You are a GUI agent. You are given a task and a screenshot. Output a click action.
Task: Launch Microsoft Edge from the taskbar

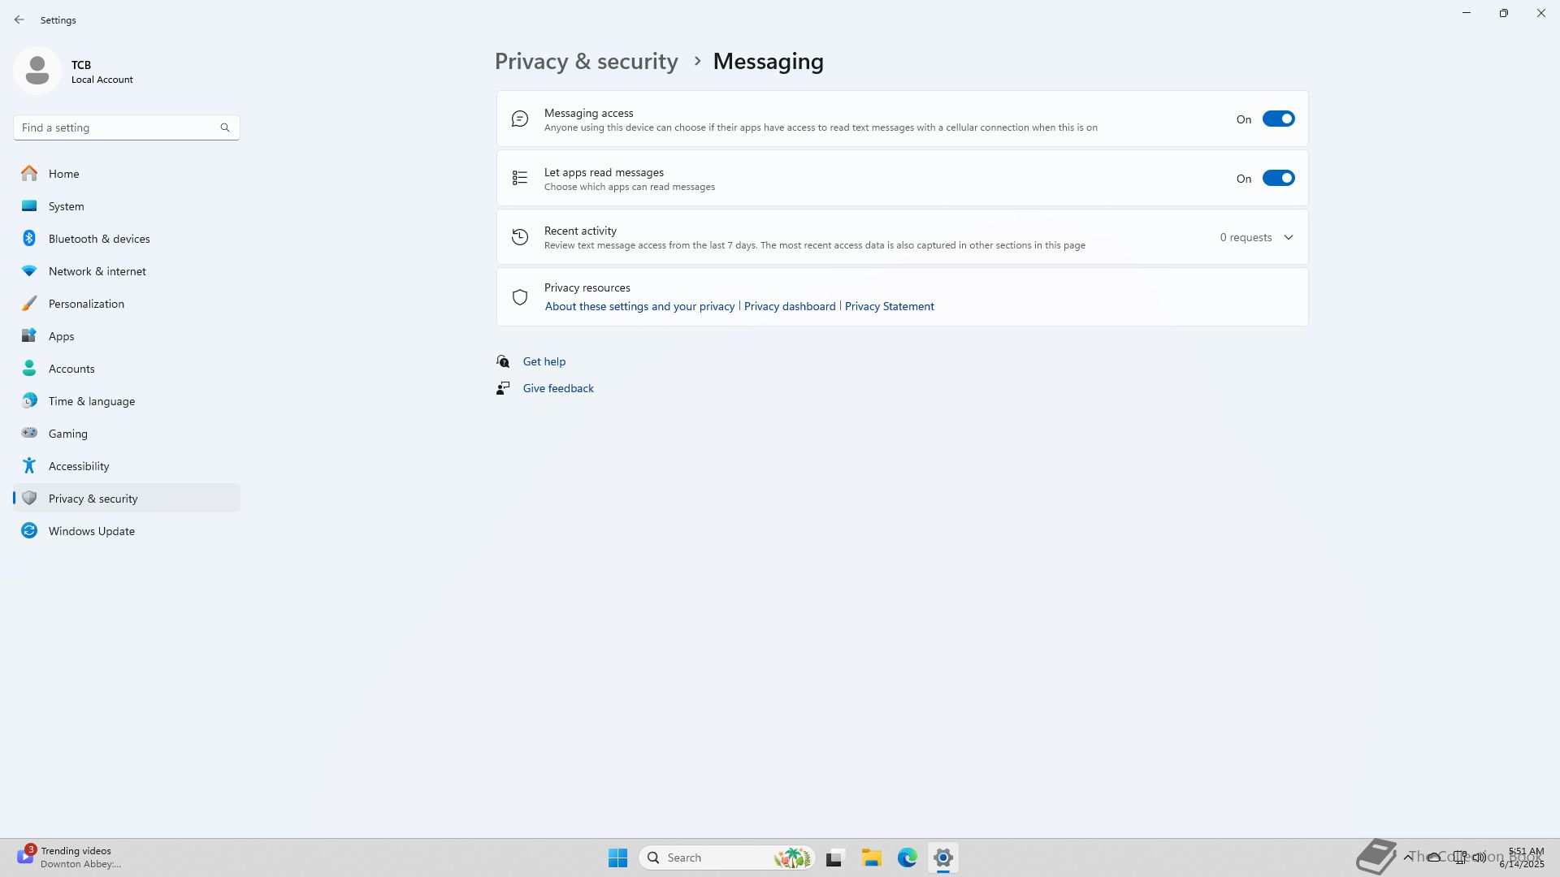click(x=907, y=858)
